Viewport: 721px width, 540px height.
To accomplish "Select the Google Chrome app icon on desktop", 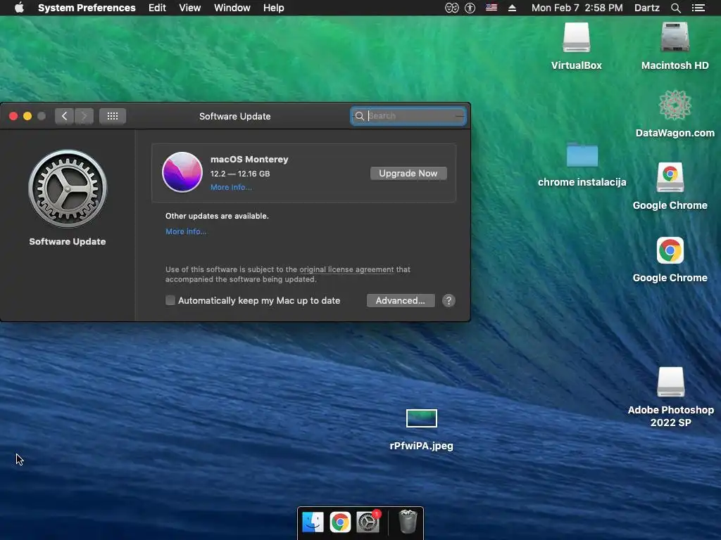I will (x=670, y=250).
